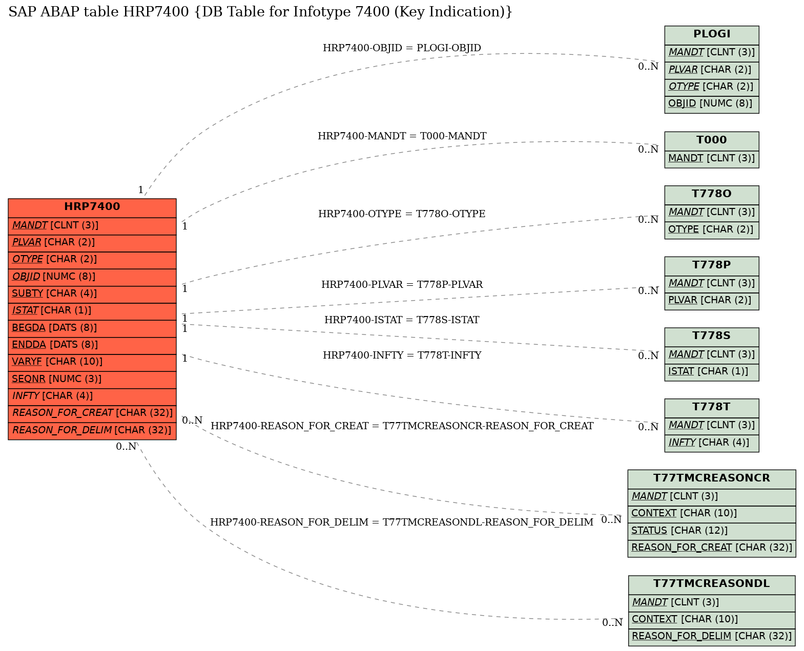The height and width of the screenshot is (651, 804).
Task: Click the ENDDA [DATS (8)] field
Action: point(92,345)
